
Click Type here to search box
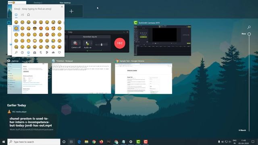(34, 142)
